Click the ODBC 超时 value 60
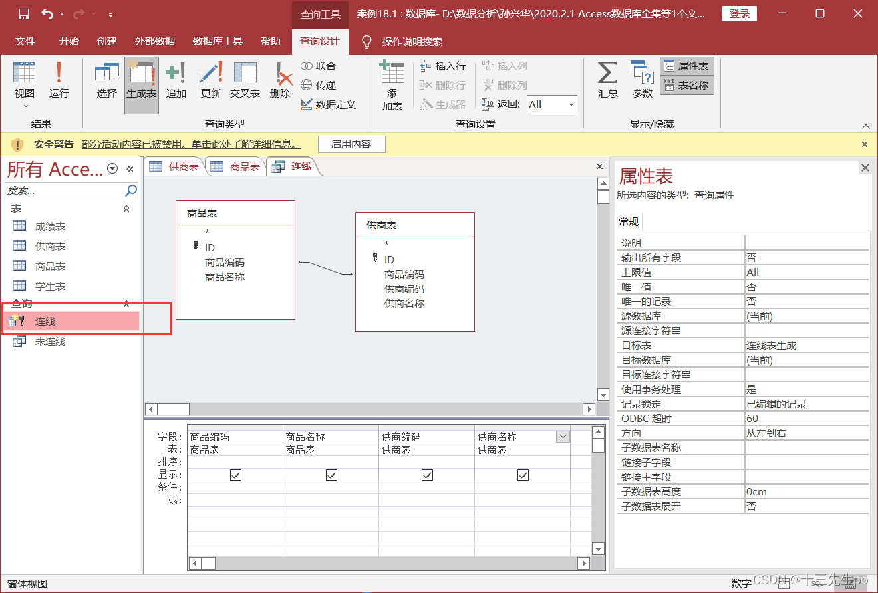This screenshot has height=593, width=878. tap(806, 418)
